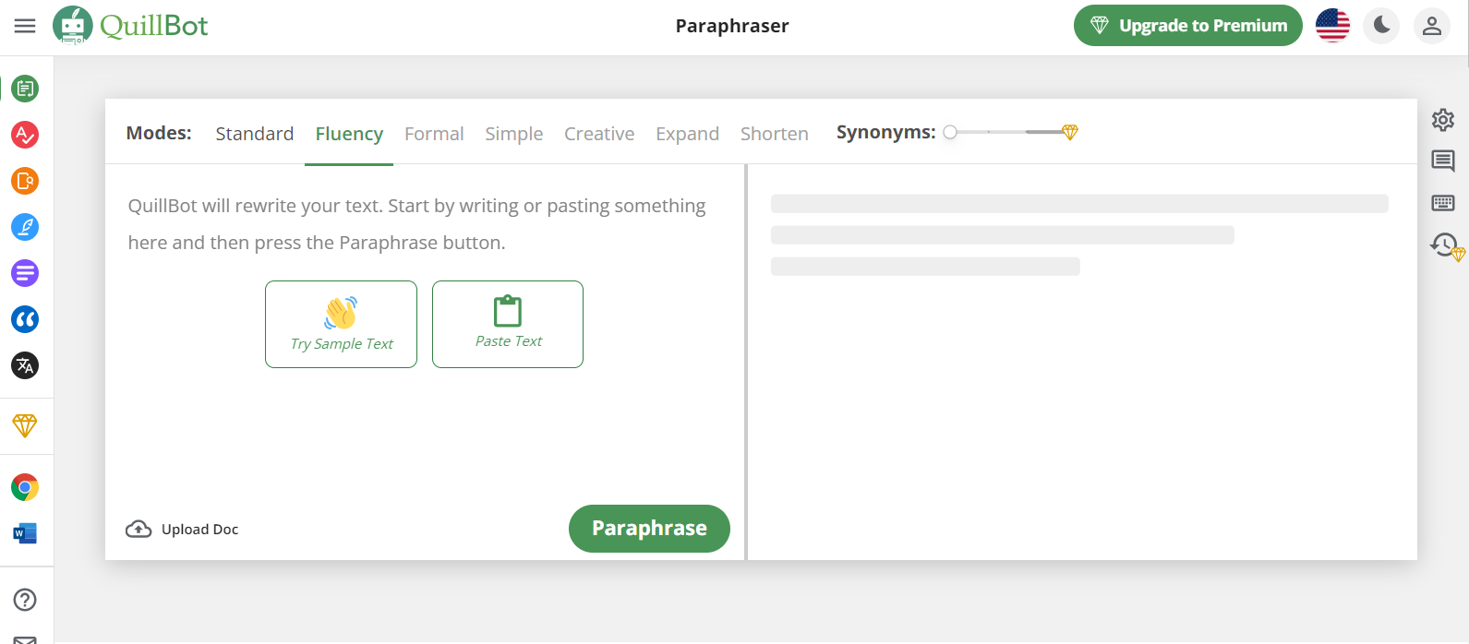Switch to Formal mode
Image resolution: width=1469 pixels, height=644 pixels.
tap(434, 134)
